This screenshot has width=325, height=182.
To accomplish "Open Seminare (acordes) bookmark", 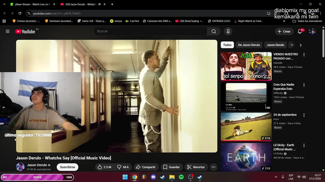I will pos(59,21).
